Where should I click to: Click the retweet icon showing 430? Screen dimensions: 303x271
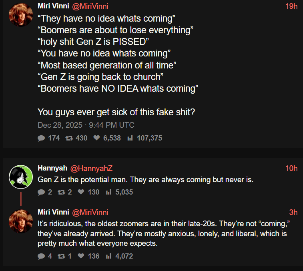(68, 138)
